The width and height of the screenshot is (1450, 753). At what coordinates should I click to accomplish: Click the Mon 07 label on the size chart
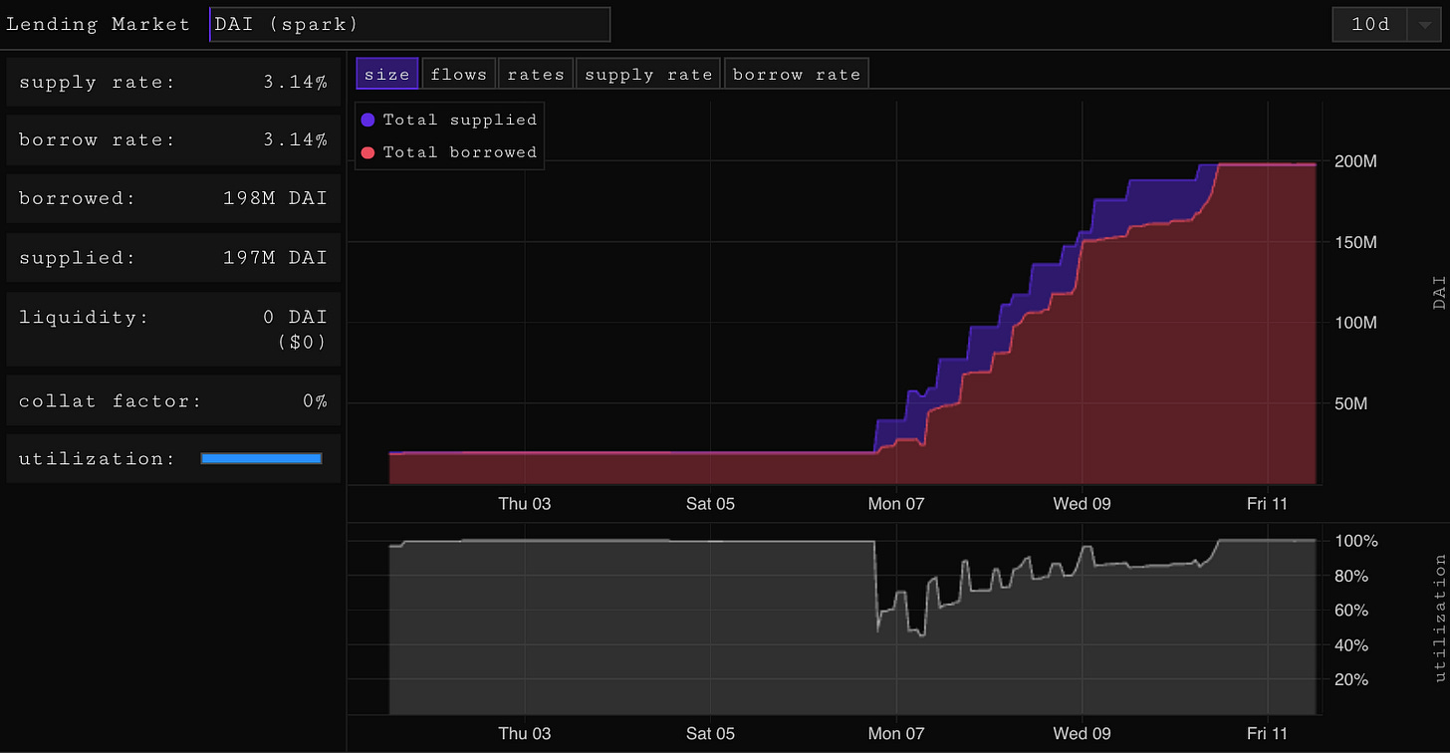point(896,504)
